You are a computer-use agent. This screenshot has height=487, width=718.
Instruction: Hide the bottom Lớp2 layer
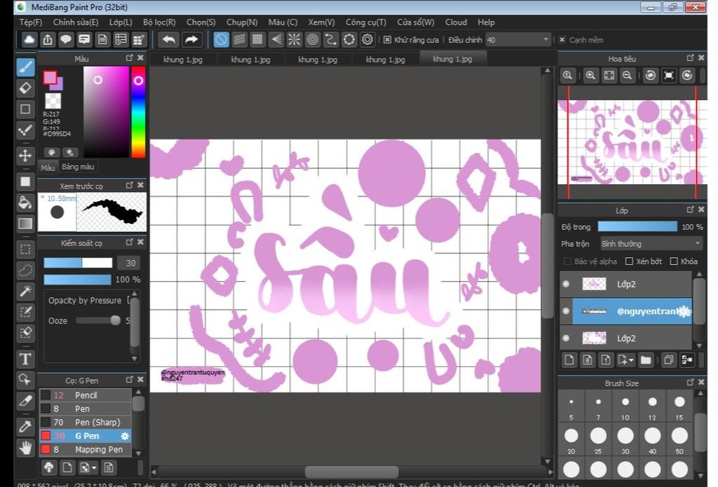pyautogui.click(x=566, y=338)
